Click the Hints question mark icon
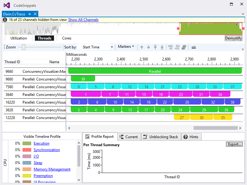247x185 pixels. (x=186, y=137)
